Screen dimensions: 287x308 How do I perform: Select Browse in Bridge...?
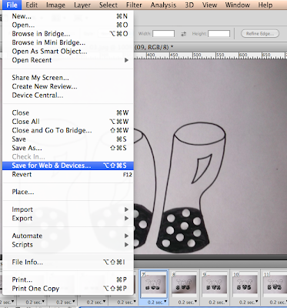coord(68,34)
